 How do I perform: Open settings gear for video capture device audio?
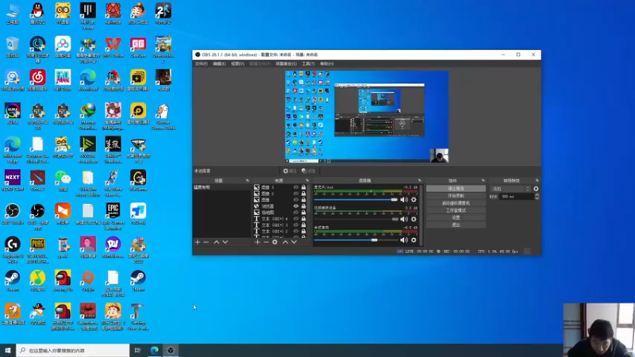pos(414,219)
